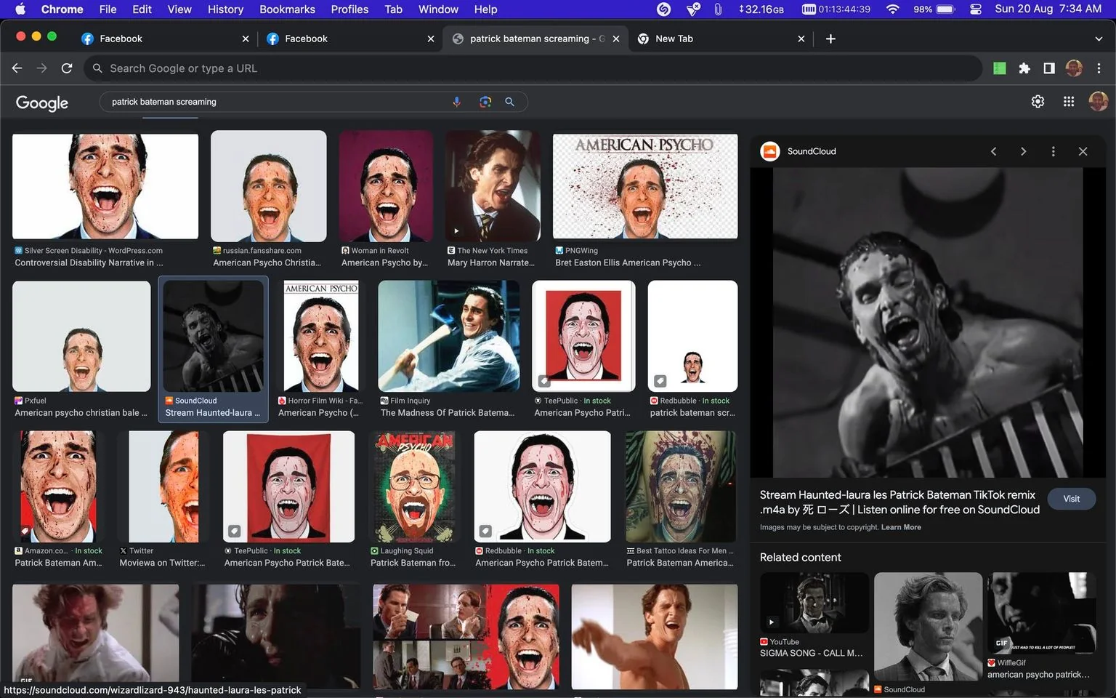Show previous image in preview panel
This screenshot has width=1116, height=698.
coord(993,151)
